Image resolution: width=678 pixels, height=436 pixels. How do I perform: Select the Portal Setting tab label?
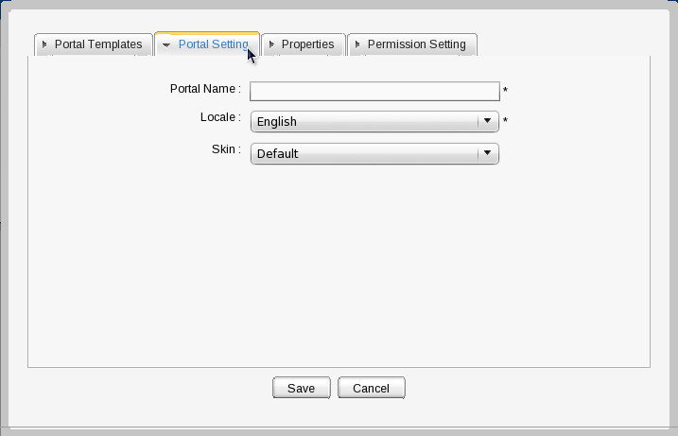pyautogui.click(x=213, y=44)
